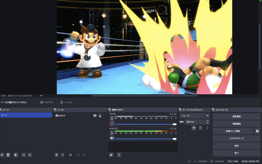Click the 60.00 / 60.00 FPS status text
Viewport: 262px width, 164px height.
(x=250, y=161)
